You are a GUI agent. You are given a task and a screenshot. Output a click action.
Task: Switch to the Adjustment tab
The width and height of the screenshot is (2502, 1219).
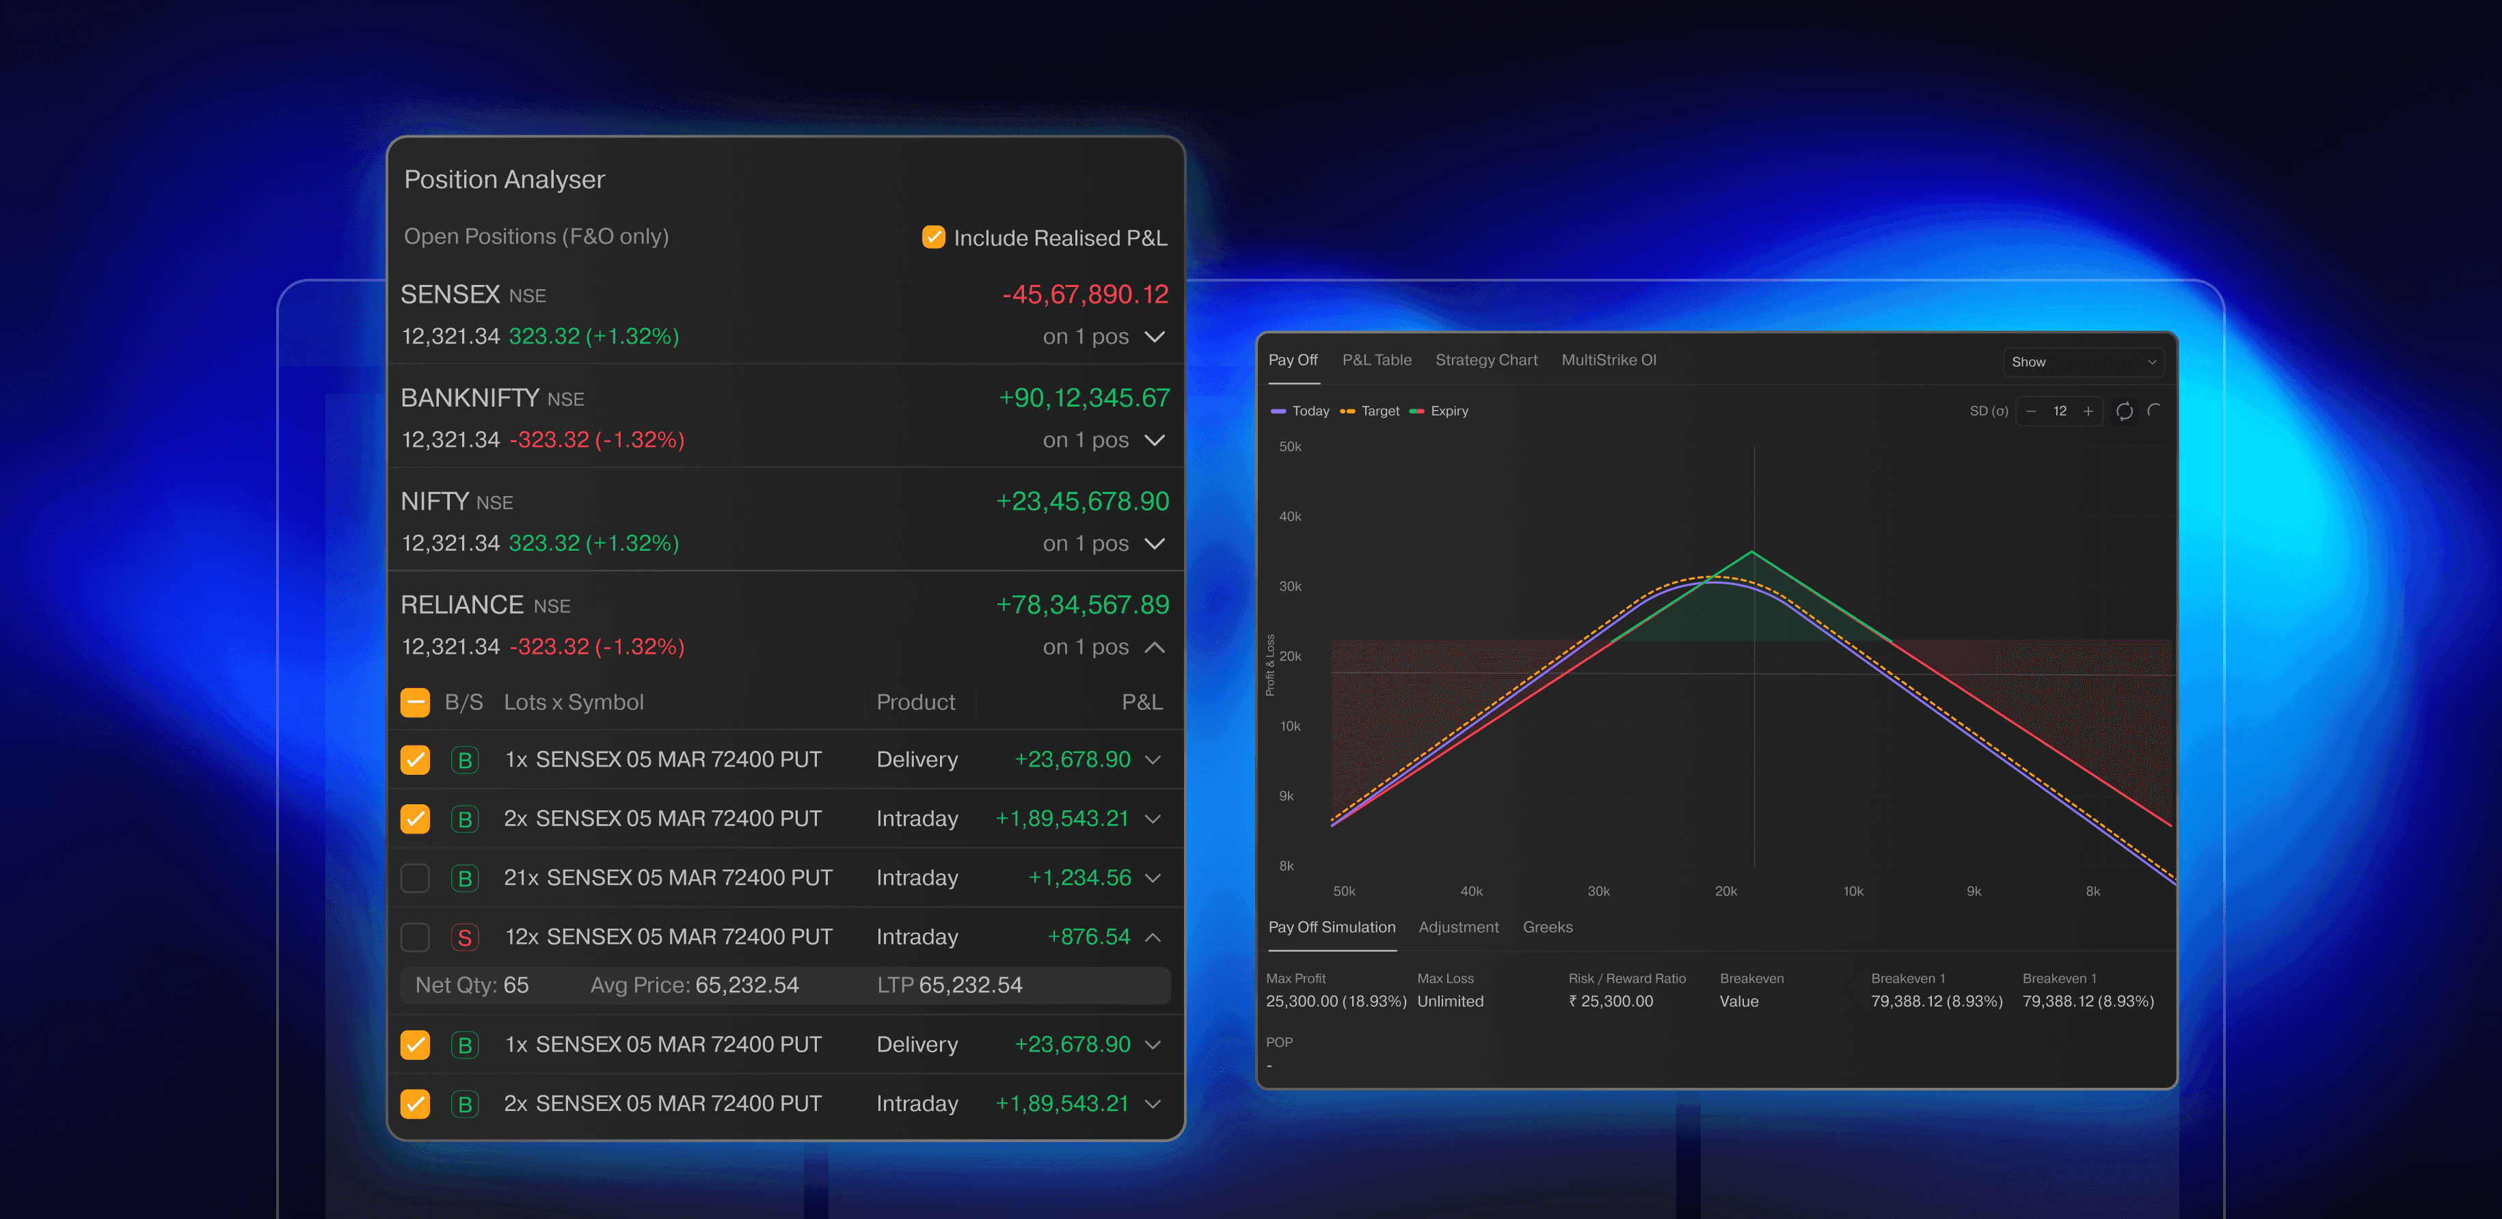(x=1458, y=928)
